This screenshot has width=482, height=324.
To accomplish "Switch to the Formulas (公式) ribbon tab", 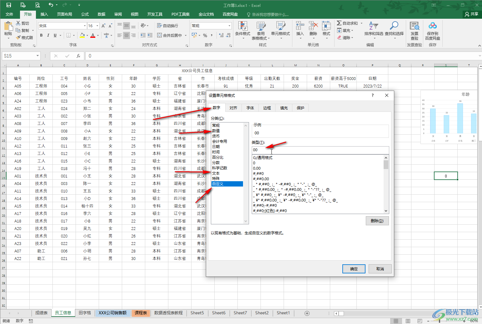I will tap(85, 14).
